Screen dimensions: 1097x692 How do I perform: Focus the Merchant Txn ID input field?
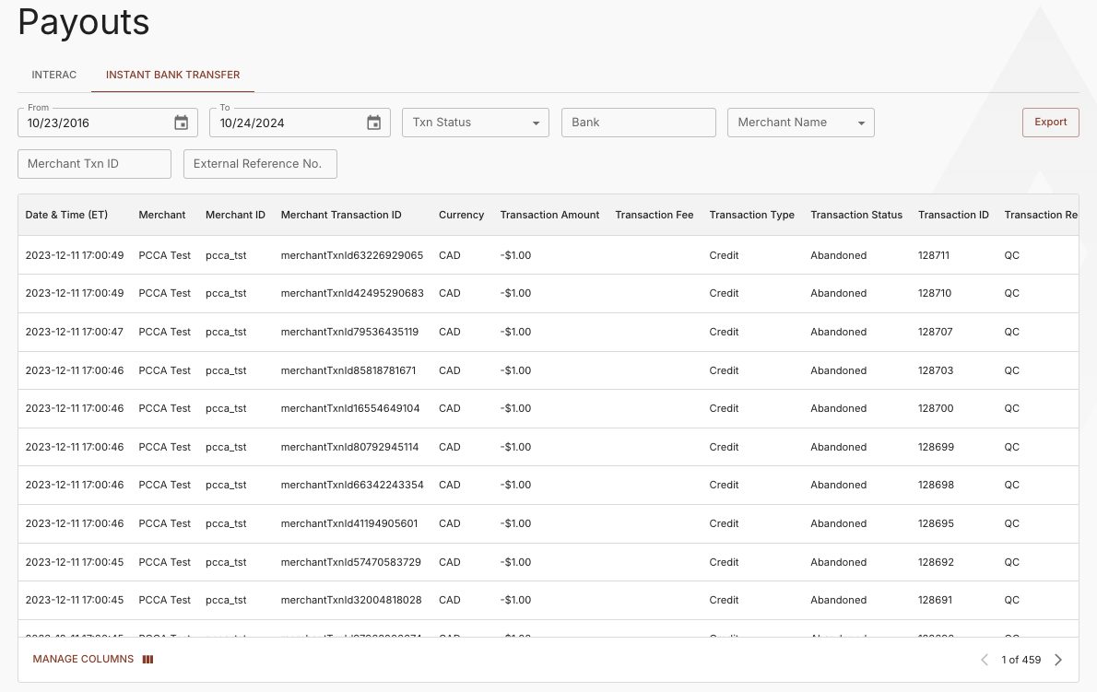coord(94,163)
